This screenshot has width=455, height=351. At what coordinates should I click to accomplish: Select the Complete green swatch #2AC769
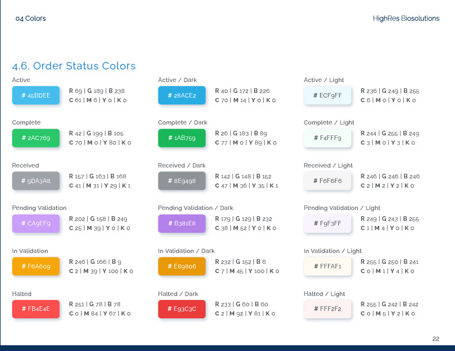click(x=36, y=138)
